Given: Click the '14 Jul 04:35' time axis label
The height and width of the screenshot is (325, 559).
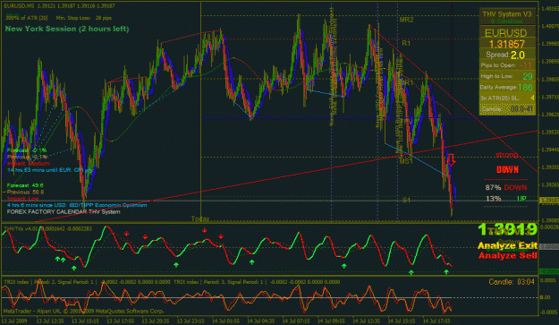Looking at the screenshot, I should (x=261, y=321).
